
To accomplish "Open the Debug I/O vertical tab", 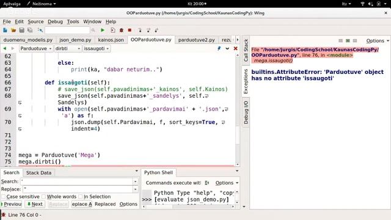I will [x=246, y=112].
